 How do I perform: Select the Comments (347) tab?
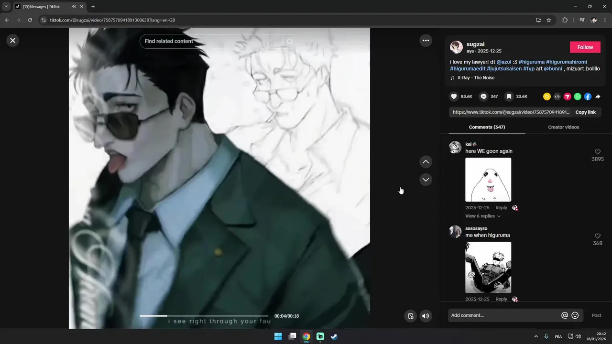[487, 127]
